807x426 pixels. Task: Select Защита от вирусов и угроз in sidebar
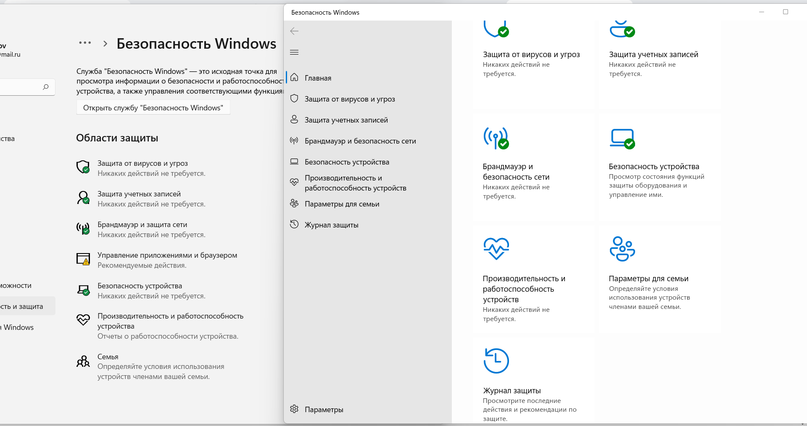click(x=368, y=99)
